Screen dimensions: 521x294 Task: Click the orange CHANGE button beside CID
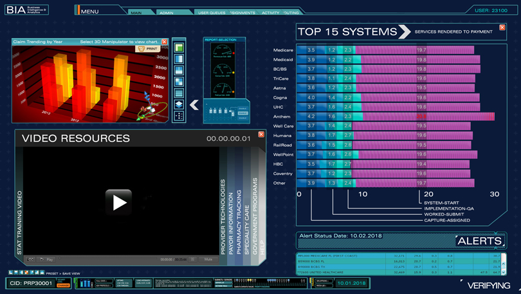[x=63, y=286]
